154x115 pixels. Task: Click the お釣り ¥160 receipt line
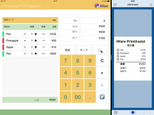click(x=133, y=71)
